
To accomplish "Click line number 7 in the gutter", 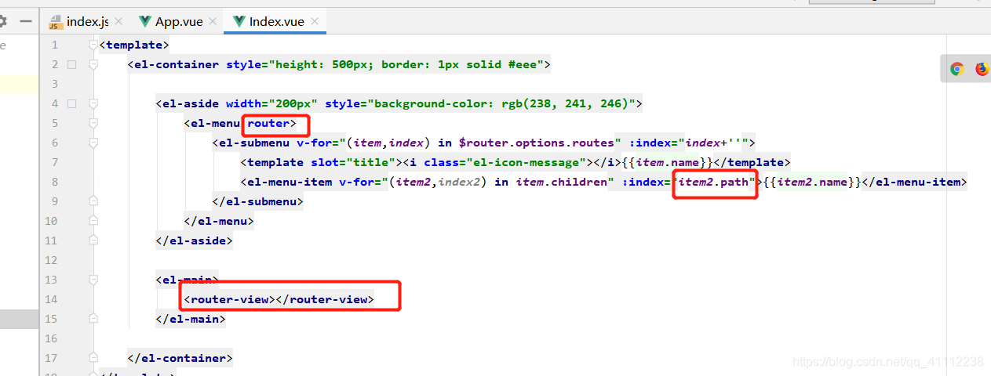I will click(x=55, y=162).
